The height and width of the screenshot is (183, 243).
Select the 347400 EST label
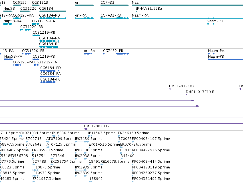click(x=128, y=156)
